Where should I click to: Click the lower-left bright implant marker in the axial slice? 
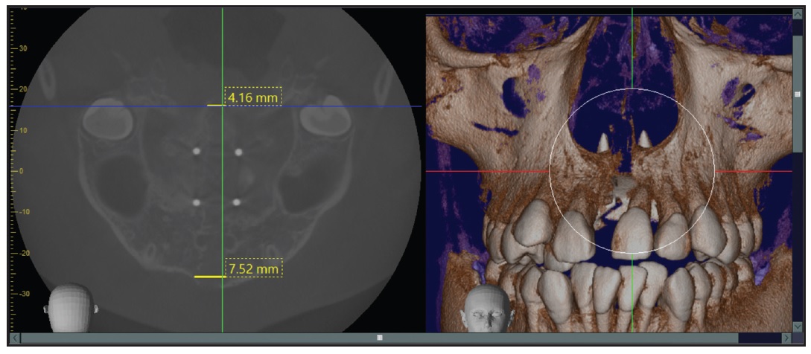click(x=196, y=202)
